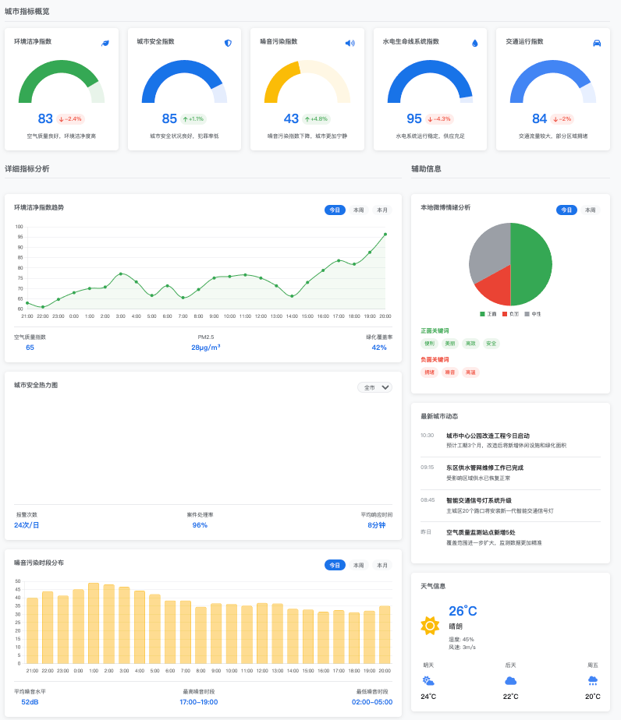Image resolution: width=621 pixels, height=720 pixels.
Task: Click the speaker icon on 噪音污染指数 card
Action: click(x=350, y=43)
